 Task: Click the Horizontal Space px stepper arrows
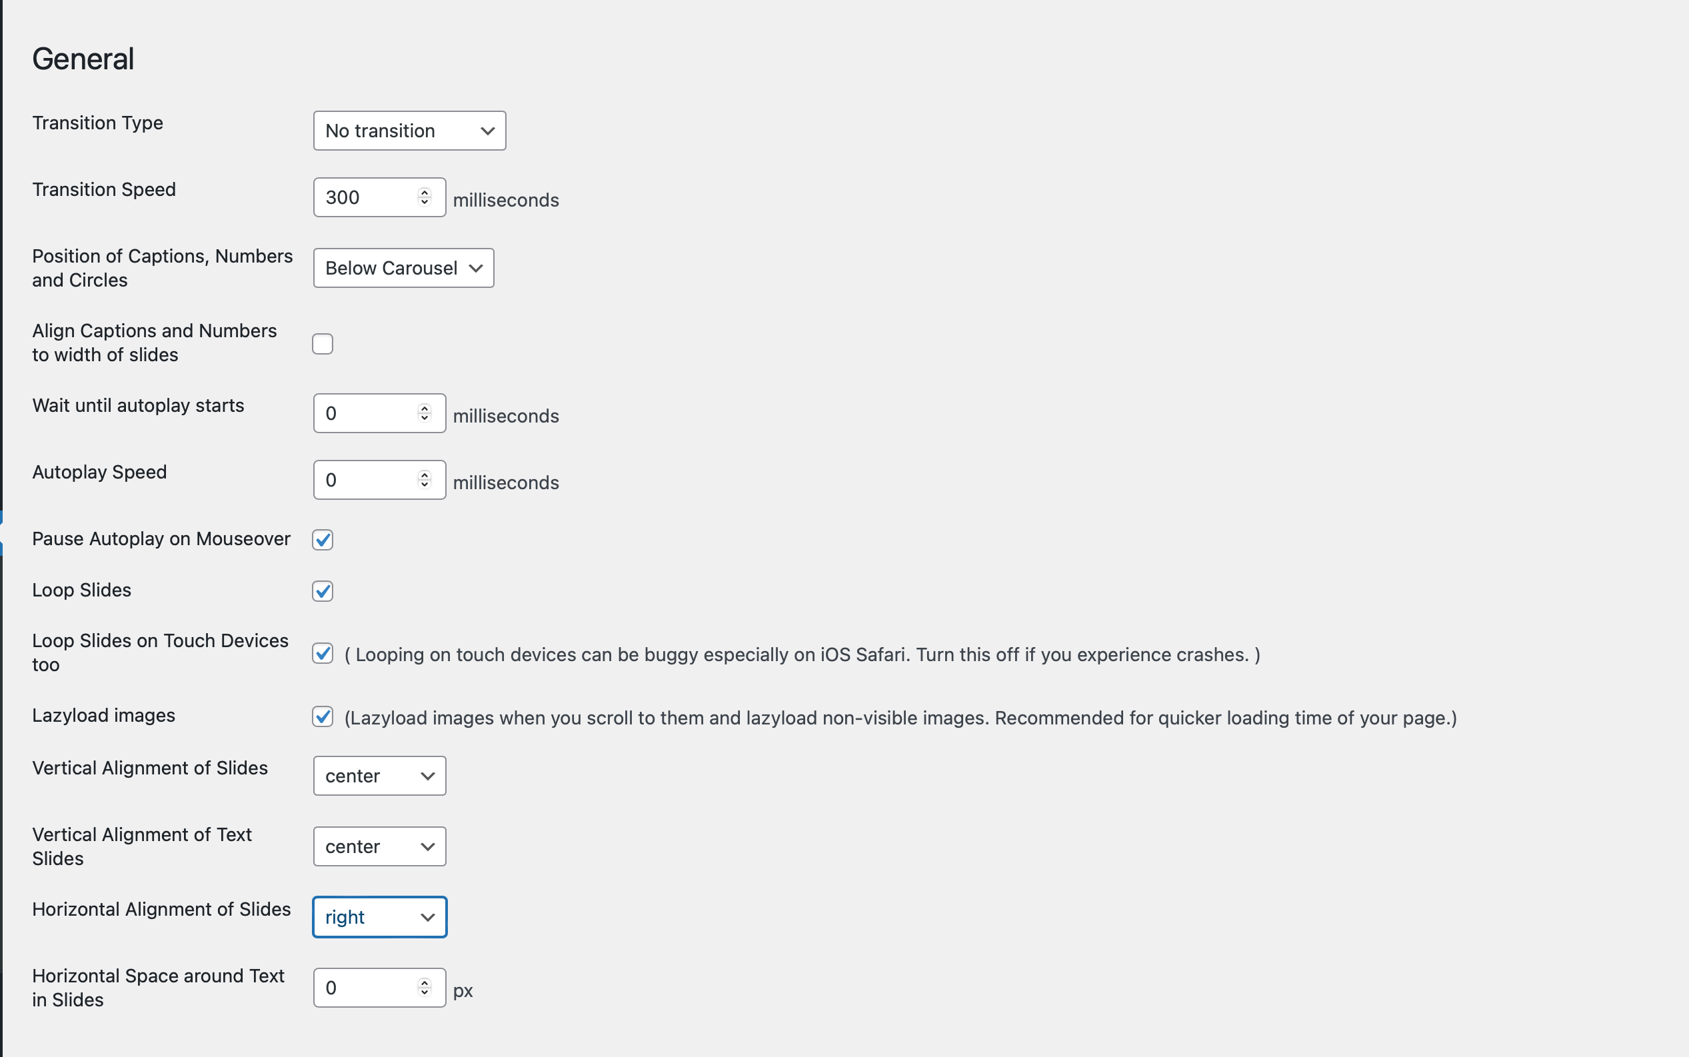[x=425, y=988]
